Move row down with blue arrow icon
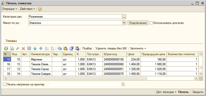This screenshot has width=206, height=96. pos(41,48)
